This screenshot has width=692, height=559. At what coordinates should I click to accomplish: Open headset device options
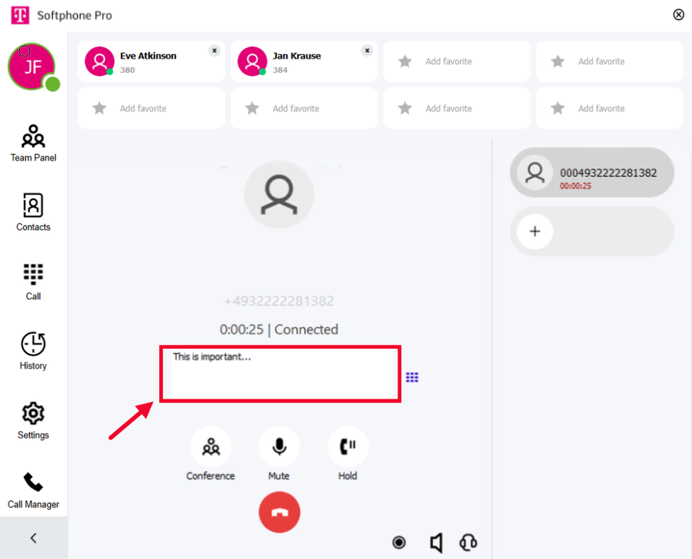coord(468,542)
